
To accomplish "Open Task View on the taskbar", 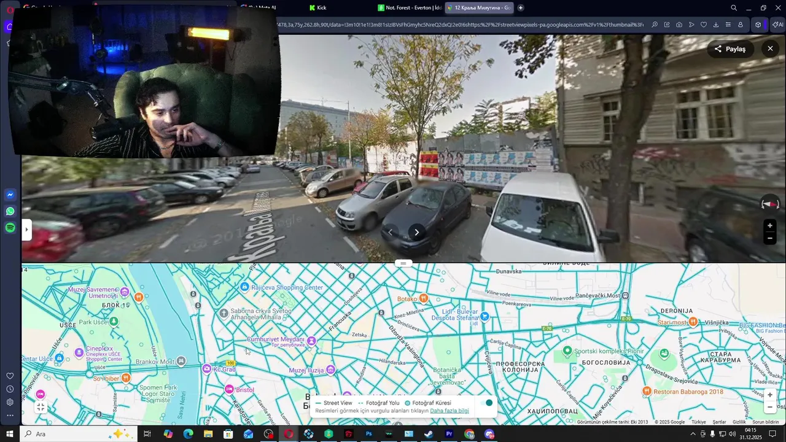I will (x=147, y=434).
